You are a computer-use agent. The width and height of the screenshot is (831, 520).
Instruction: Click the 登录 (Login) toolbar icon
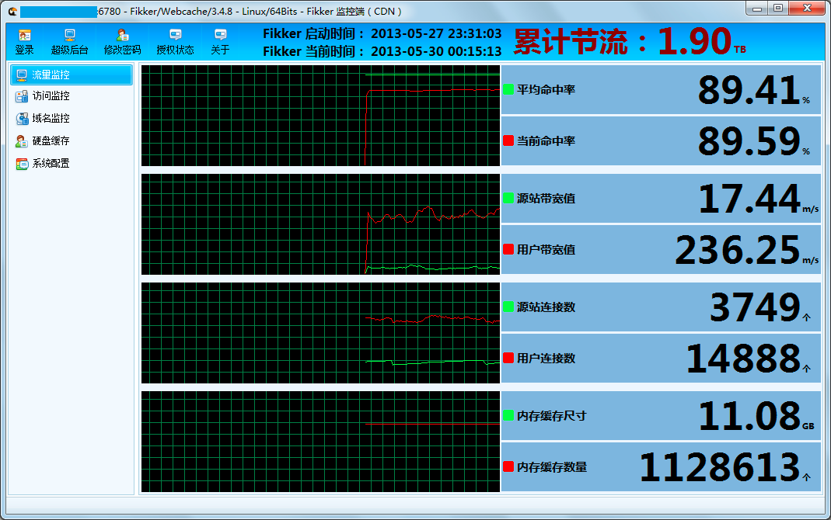click(25, 40)
